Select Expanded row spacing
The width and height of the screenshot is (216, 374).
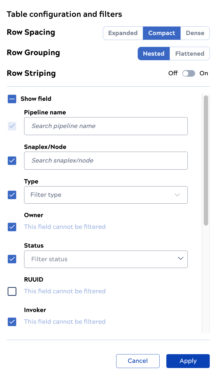123,33
